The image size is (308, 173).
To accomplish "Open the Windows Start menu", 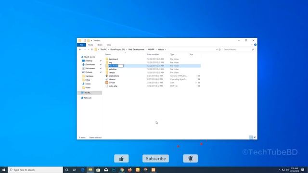I will 4,170.
